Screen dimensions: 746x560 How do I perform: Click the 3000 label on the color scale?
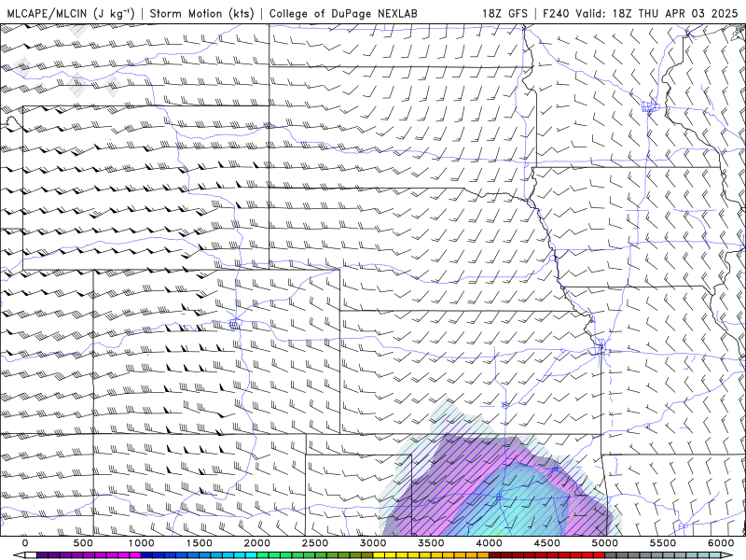373,543
